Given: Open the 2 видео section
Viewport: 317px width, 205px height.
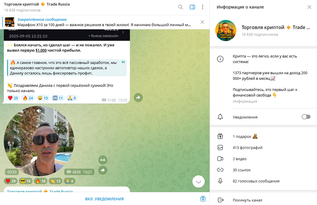Looking at the screenshot, I should point(263,159).
